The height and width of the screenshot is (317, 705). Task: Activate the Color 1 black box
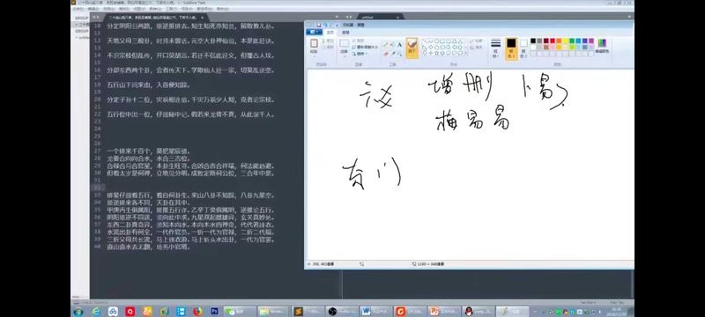[x=512, y=48]
